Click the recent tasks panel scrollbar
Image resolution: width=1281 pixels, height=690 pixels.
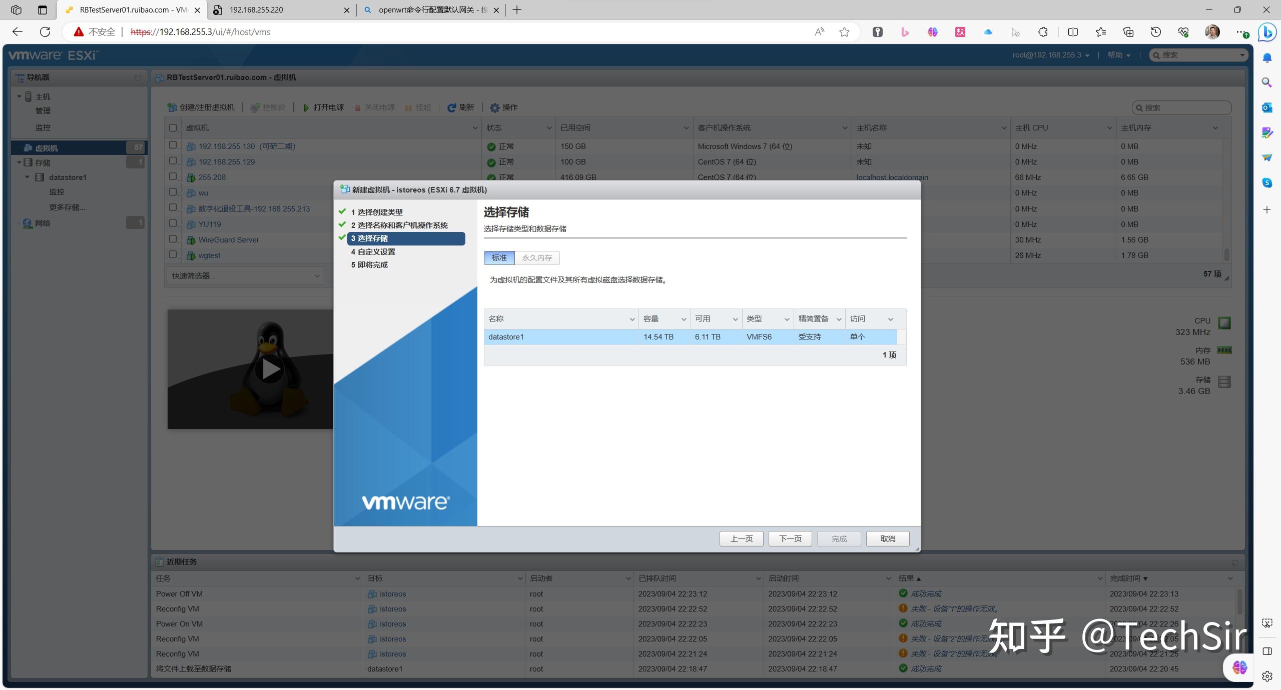tap(1239, 602)
